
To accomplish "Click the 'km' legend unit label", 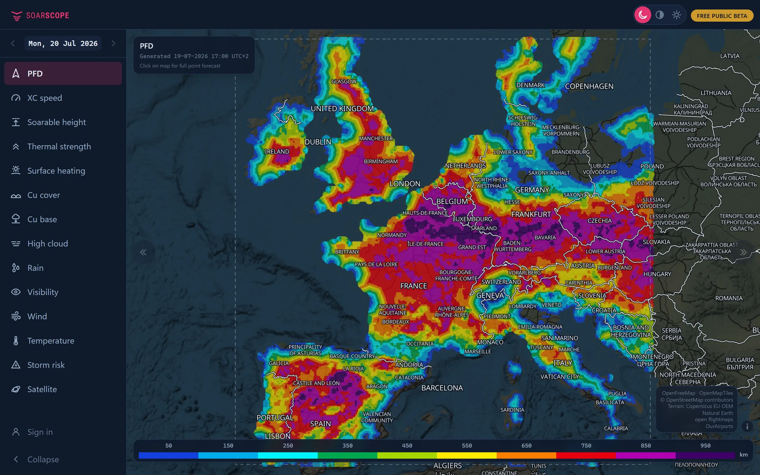I will (743, 455).
